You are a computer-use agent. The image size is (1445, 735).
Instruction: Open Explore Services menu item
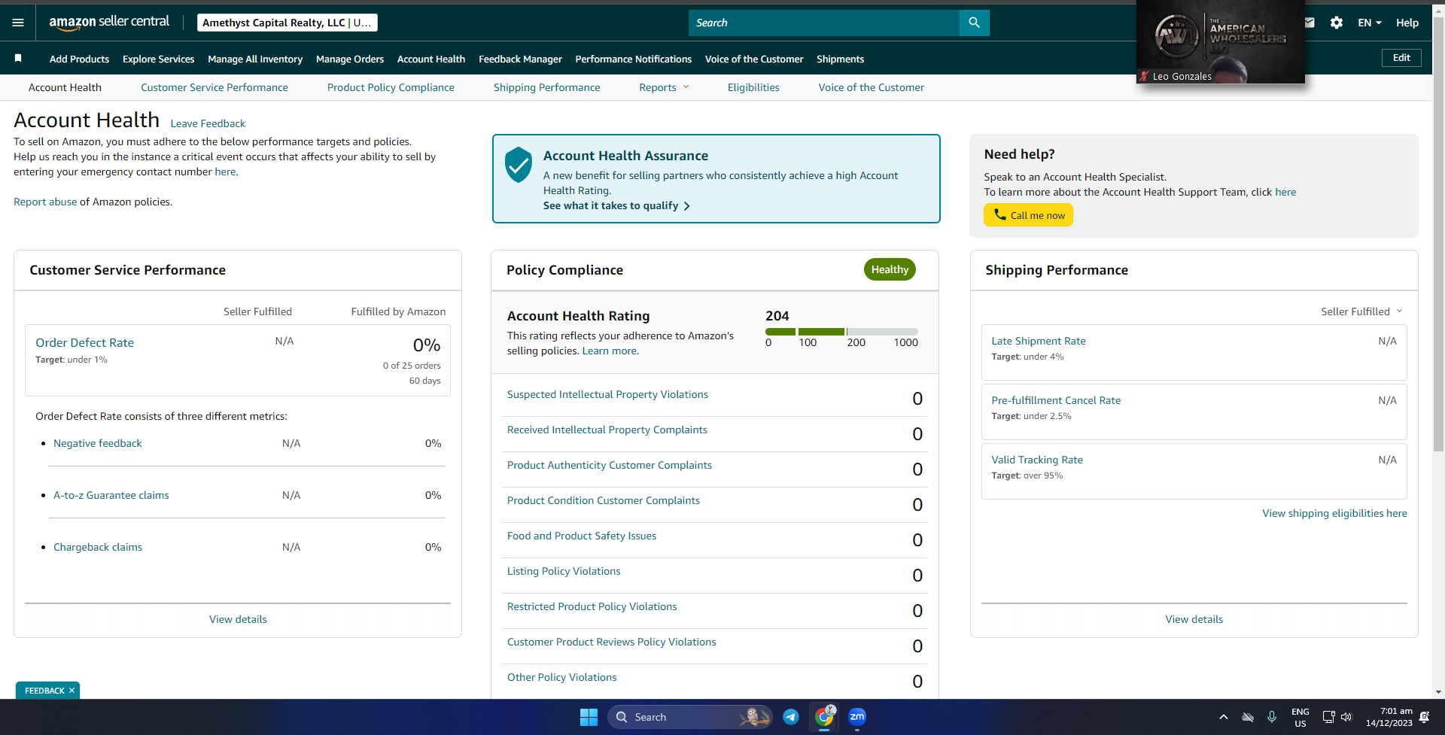coord(158,59)
